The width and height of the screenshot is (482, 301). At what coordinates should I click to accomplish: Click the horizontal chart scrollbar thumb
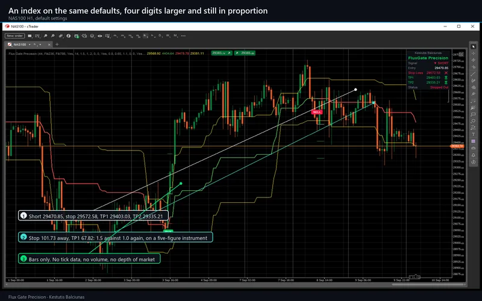pyautogui.click(x=428, y=284)
